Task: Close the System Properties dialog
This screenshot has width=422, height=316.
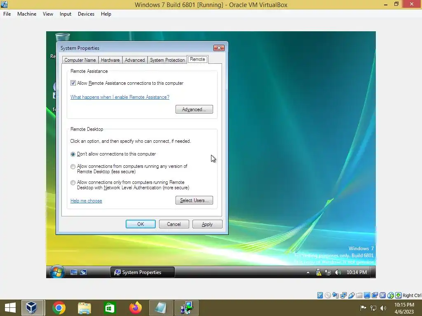Action: pos(219,48)
